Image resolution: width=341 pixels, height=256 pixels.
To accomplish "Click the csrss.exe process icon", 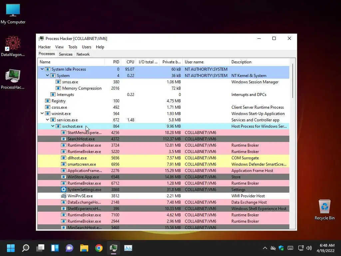I will pos(47,107).
